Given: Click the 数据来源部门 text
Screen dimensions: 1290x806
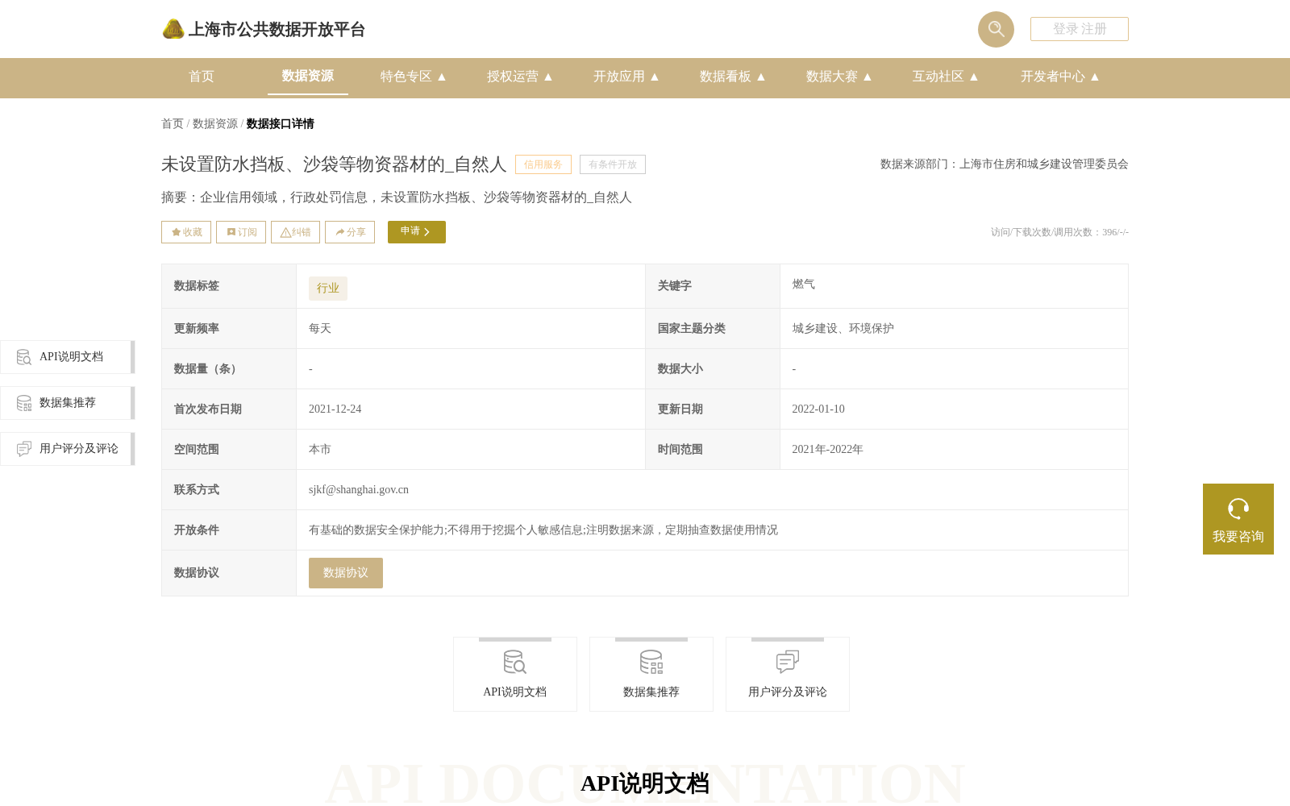Looking at the screenshot, I should pos(1005,164).
